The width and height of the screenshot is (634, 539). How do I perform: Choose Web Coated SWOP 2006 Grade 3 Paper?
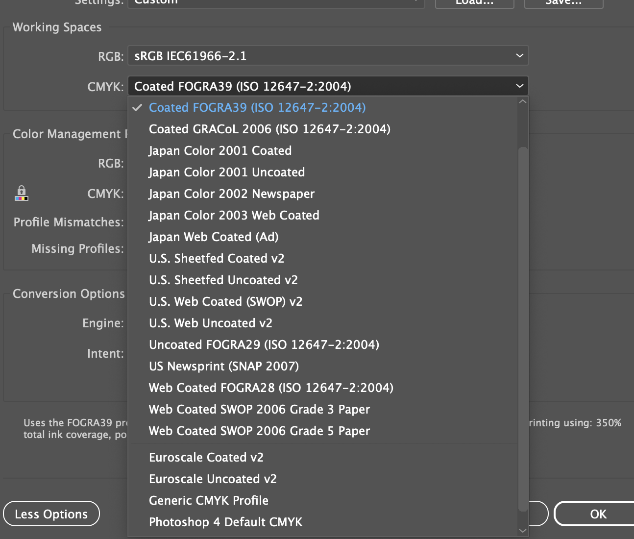322,409
